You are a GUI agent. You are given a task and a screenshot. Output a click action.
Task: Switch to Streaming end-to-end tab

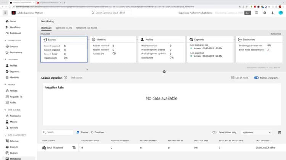(x=87, y=28)
